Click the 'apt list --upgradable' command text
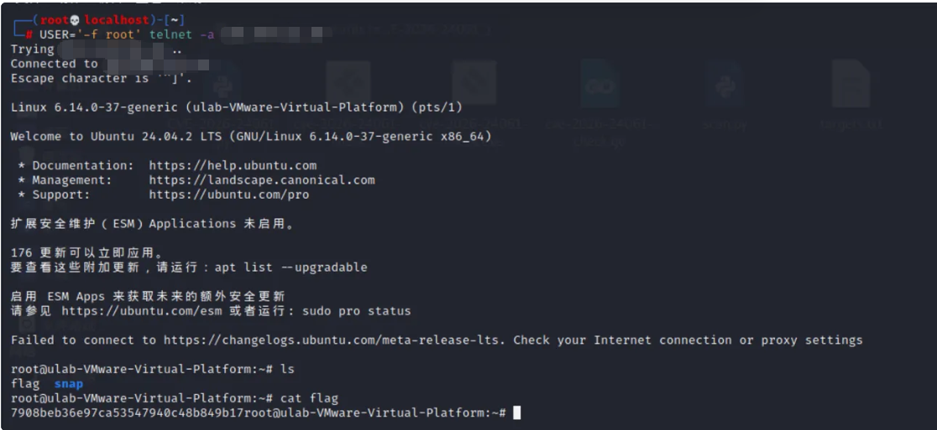937x430 pixels. (291, 267)
